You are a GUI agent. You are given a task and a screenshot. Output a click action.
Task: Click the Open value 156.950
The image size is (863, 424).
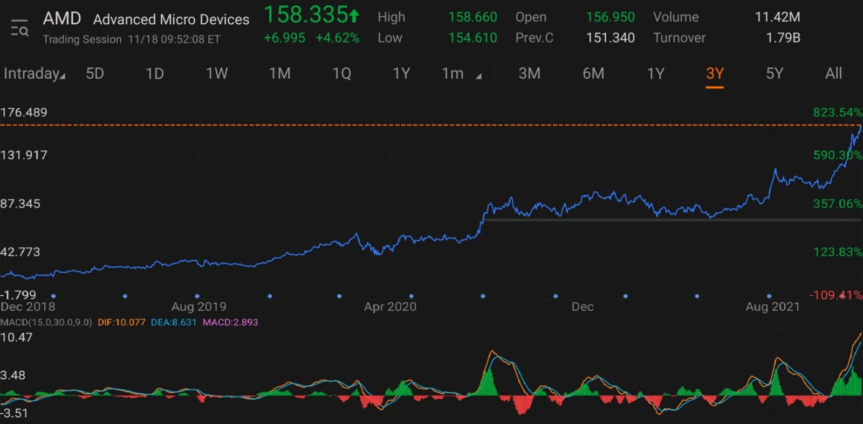tap(611, 17)
